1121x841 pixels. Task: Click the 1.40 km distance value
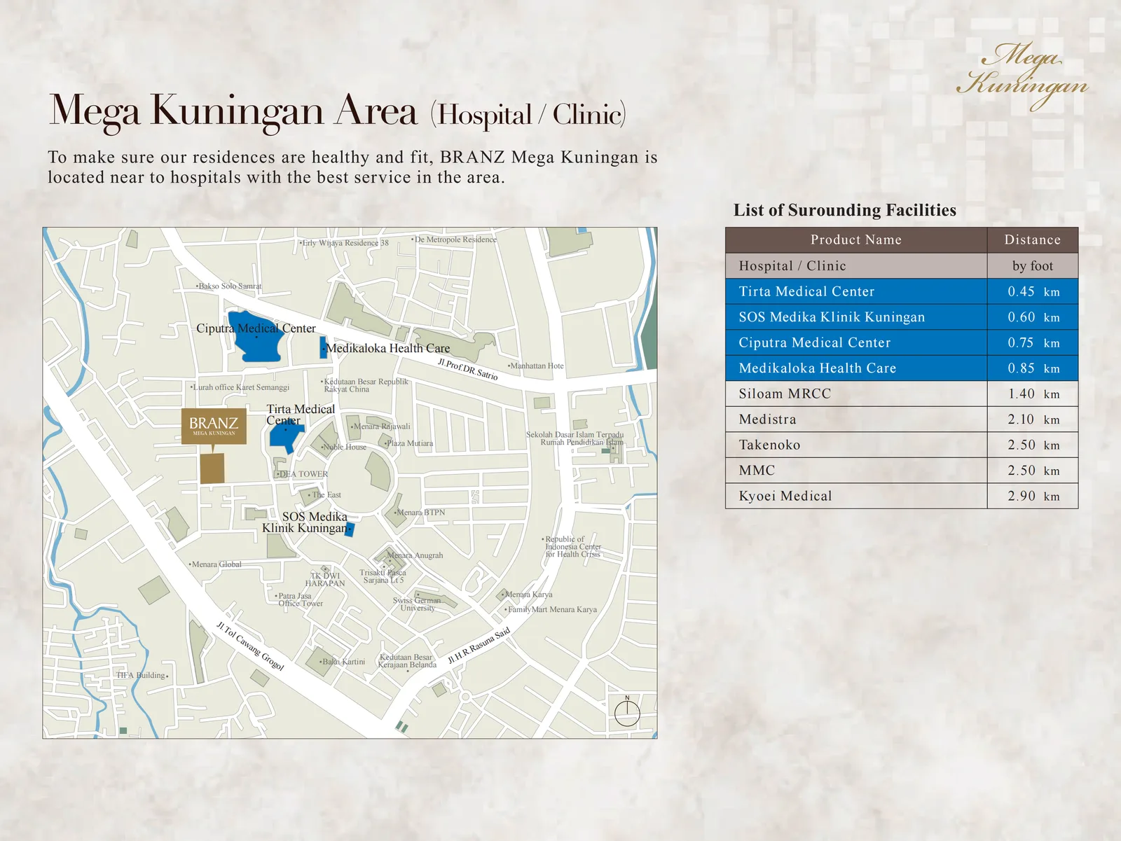coord(1033,394)
